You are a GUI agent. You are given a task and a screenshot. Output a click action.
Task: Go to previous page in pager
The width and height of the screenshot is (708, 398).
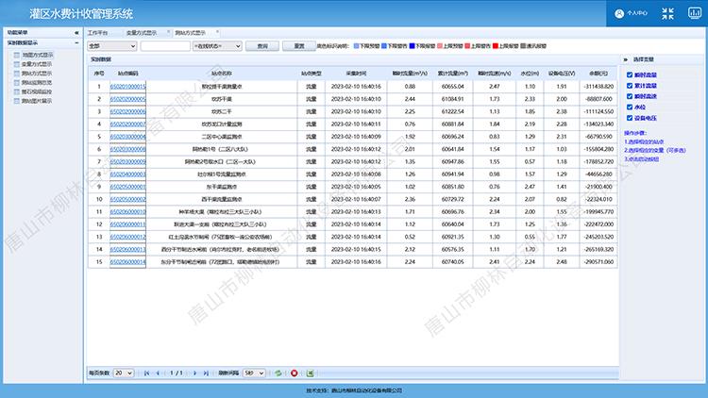(x=158, y=373)
